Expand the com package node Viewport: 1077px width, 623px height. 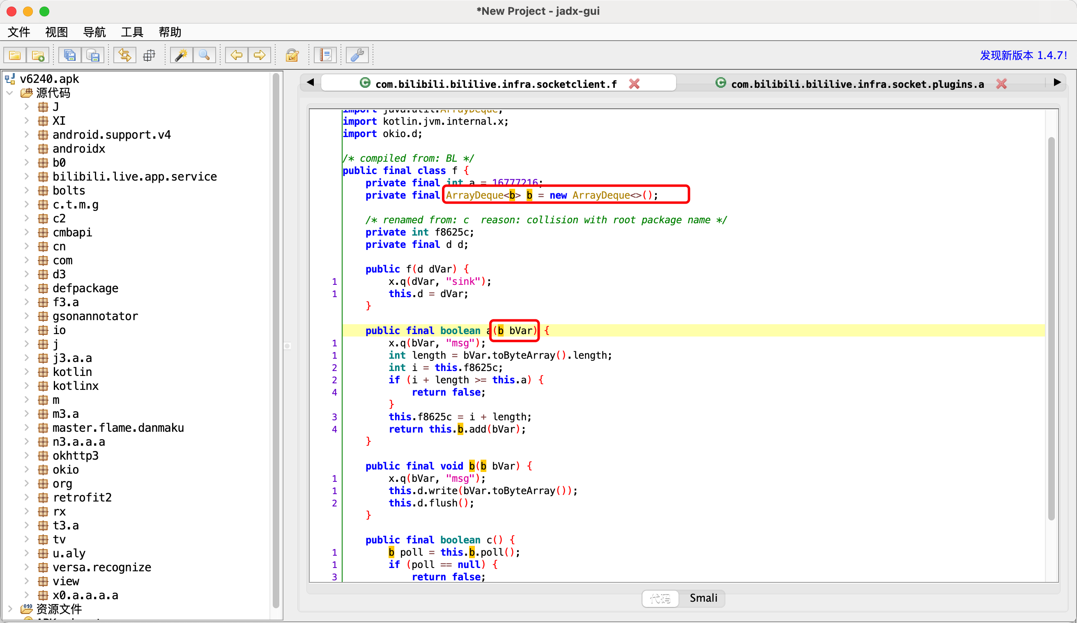coord(27,260)
